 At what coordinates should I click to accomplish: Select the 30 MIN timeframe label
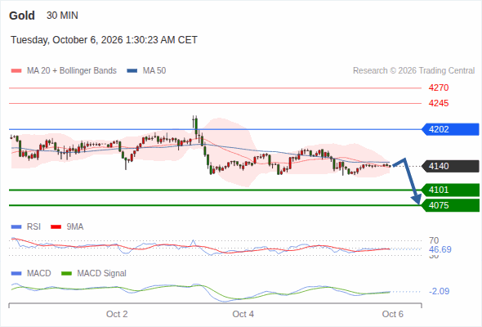coord(62,16)
